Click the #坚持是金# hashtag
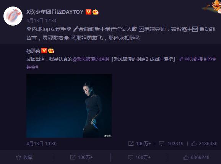 tap(210, 59)
